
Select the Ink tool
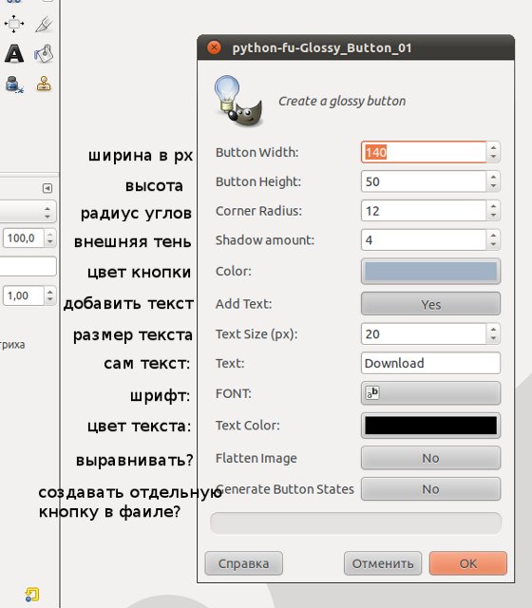pos(14,84)
